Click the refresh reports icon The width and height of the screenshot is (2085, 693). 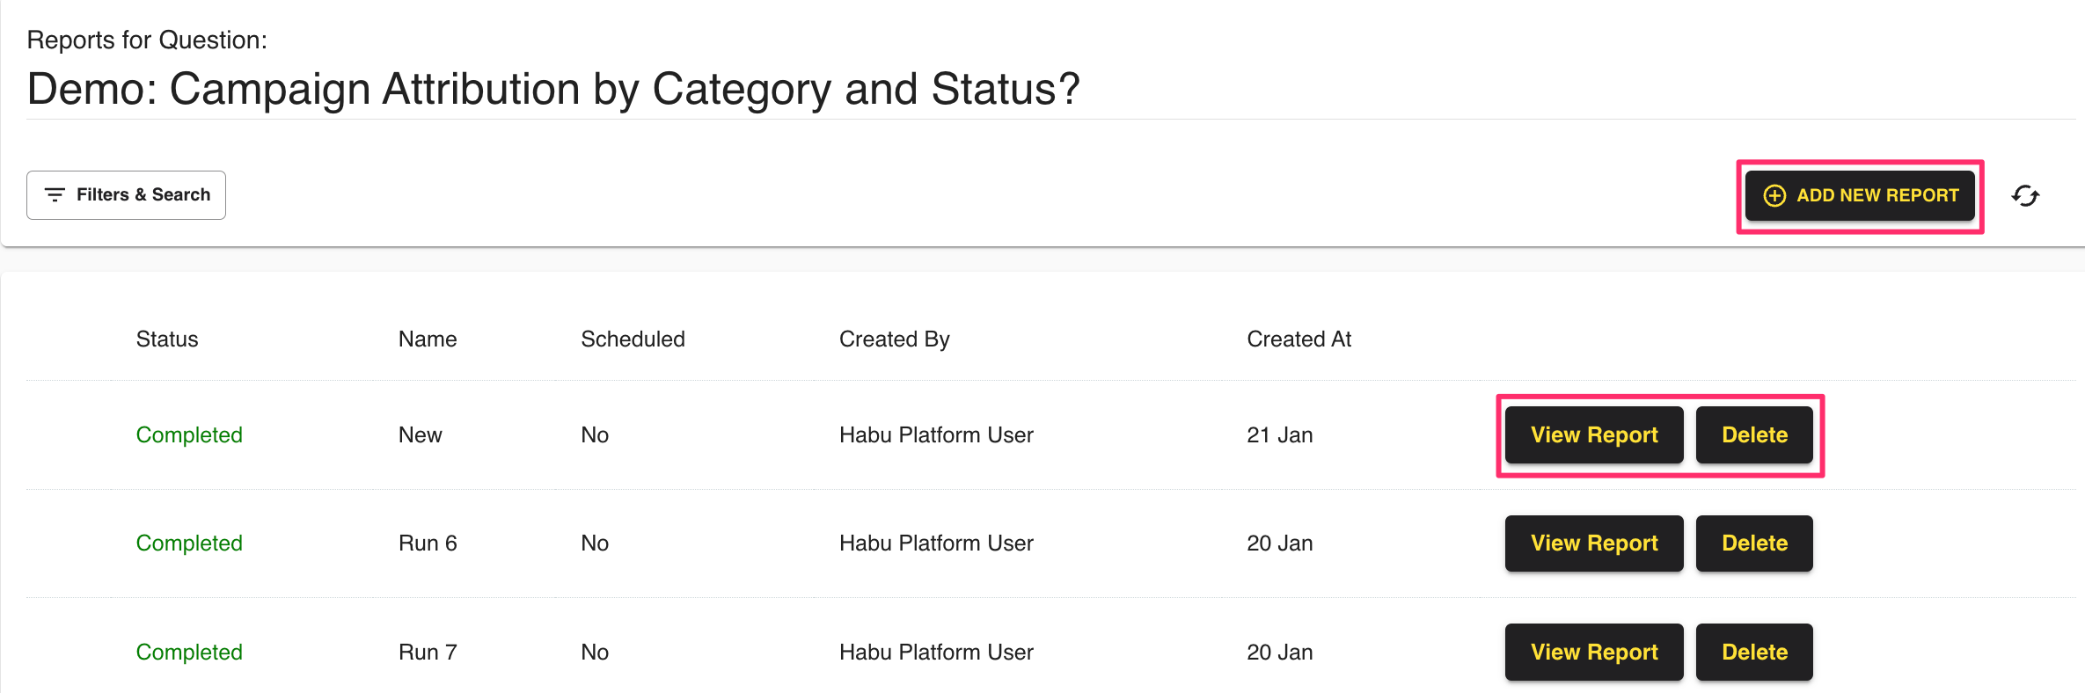click(x=2025, y=196)
